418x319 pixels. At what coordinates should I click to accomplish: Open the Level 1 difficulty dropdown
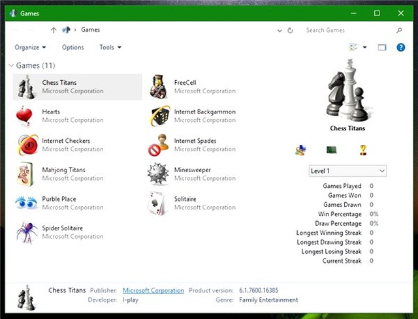[x=347, y=171]
